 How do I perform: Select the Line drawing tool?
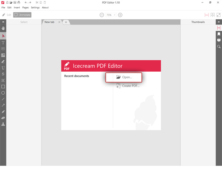pyautogui.click(x=3, y=99)
